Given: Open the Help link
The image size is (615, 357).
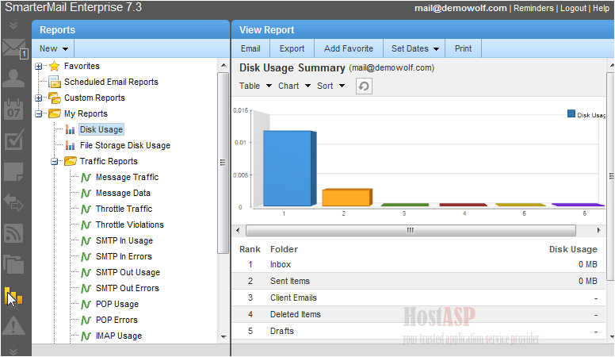Looking at the screenshot, I should 601,8.
